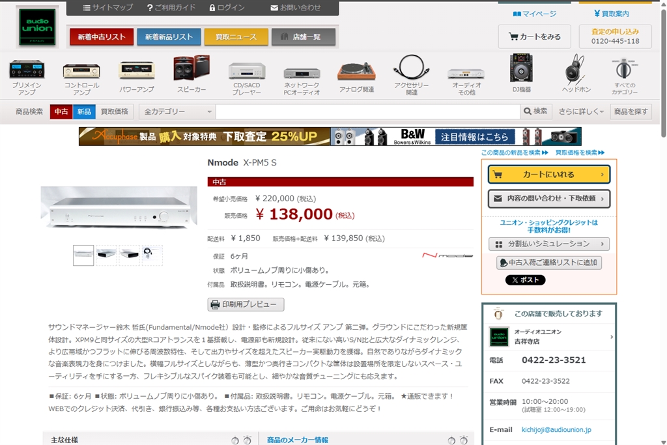The height and width of the screenshot is (445, 667).
Task: Open サイトマップ in the top bar
Action: point(107,8)
